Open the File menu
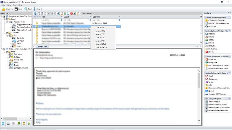Viewport: 232px width, 130px height. [4, 5]
